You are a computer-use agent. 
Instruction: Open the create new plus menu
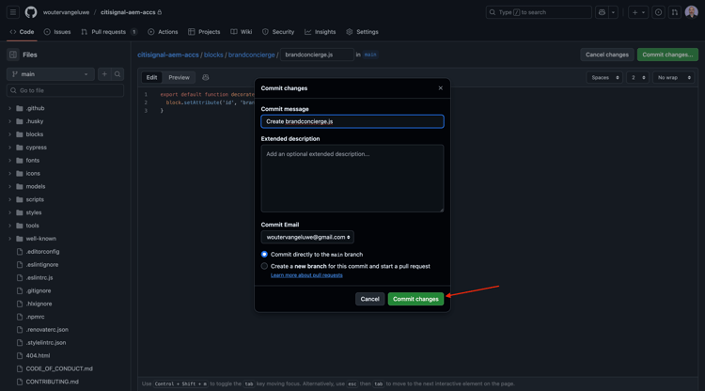tap(638, 12)
